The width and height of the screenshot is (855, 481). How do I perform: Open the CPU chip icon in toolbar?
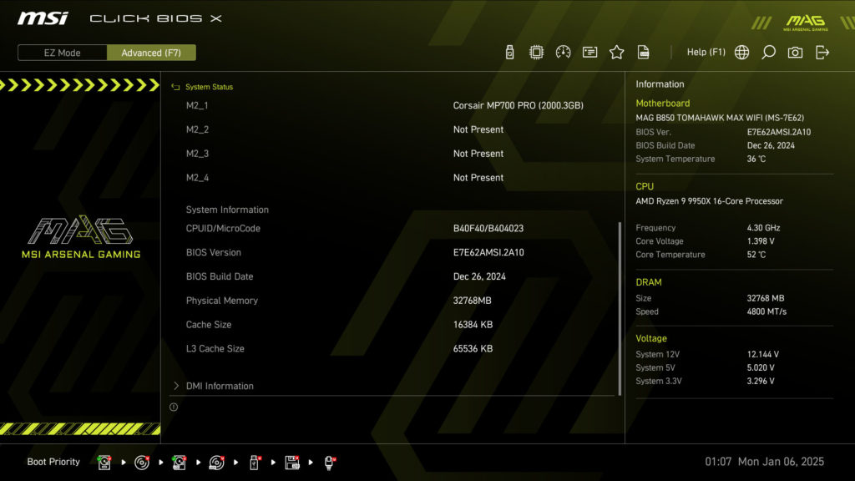(x=536, y=53)
